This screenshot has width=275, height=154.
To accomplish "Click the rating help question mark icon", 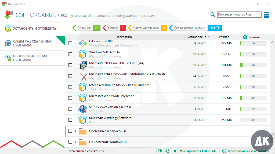I will tap(245, 37).
